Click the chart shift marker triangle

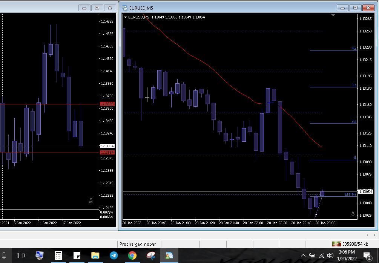click(333, 15)
